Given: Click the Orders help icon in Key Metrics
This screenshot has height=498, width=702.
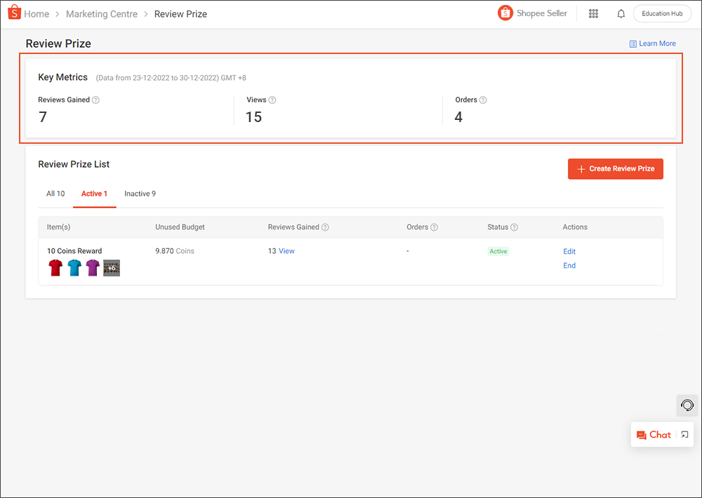Looking at the screenshot, I should click(482, 100).
